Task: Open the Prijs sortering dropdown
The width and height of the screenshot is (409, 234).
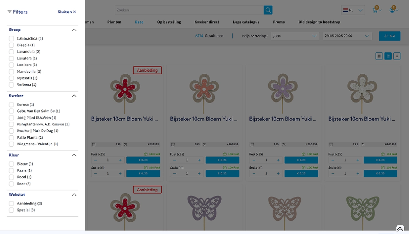Action: click(x=295, y=36)
